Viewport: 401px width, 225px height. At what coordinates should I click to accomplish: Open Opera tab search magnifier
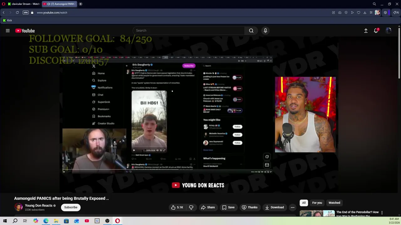(374, 4)
